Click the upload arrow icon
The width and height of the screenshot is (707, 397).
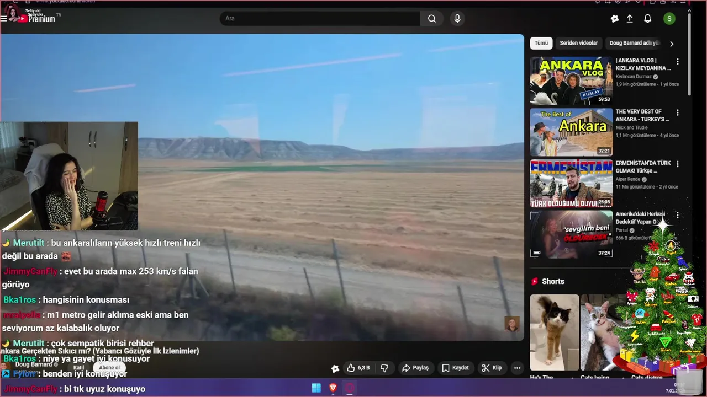pyautogui.click(x=630, y=19)
